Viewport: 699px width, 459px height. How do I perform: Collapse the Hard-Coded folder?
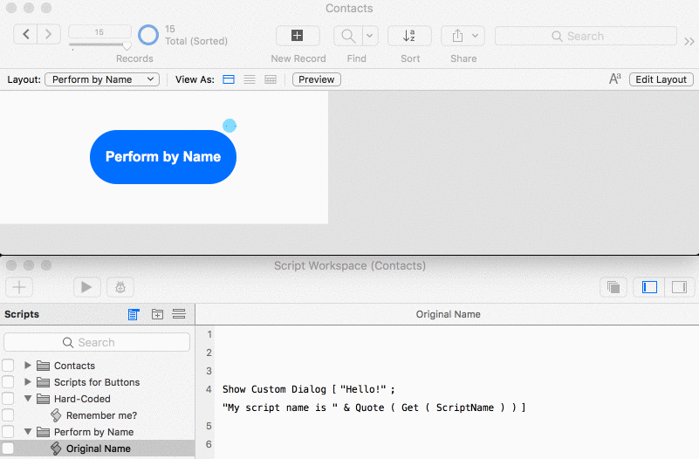[x=28, y=399]
